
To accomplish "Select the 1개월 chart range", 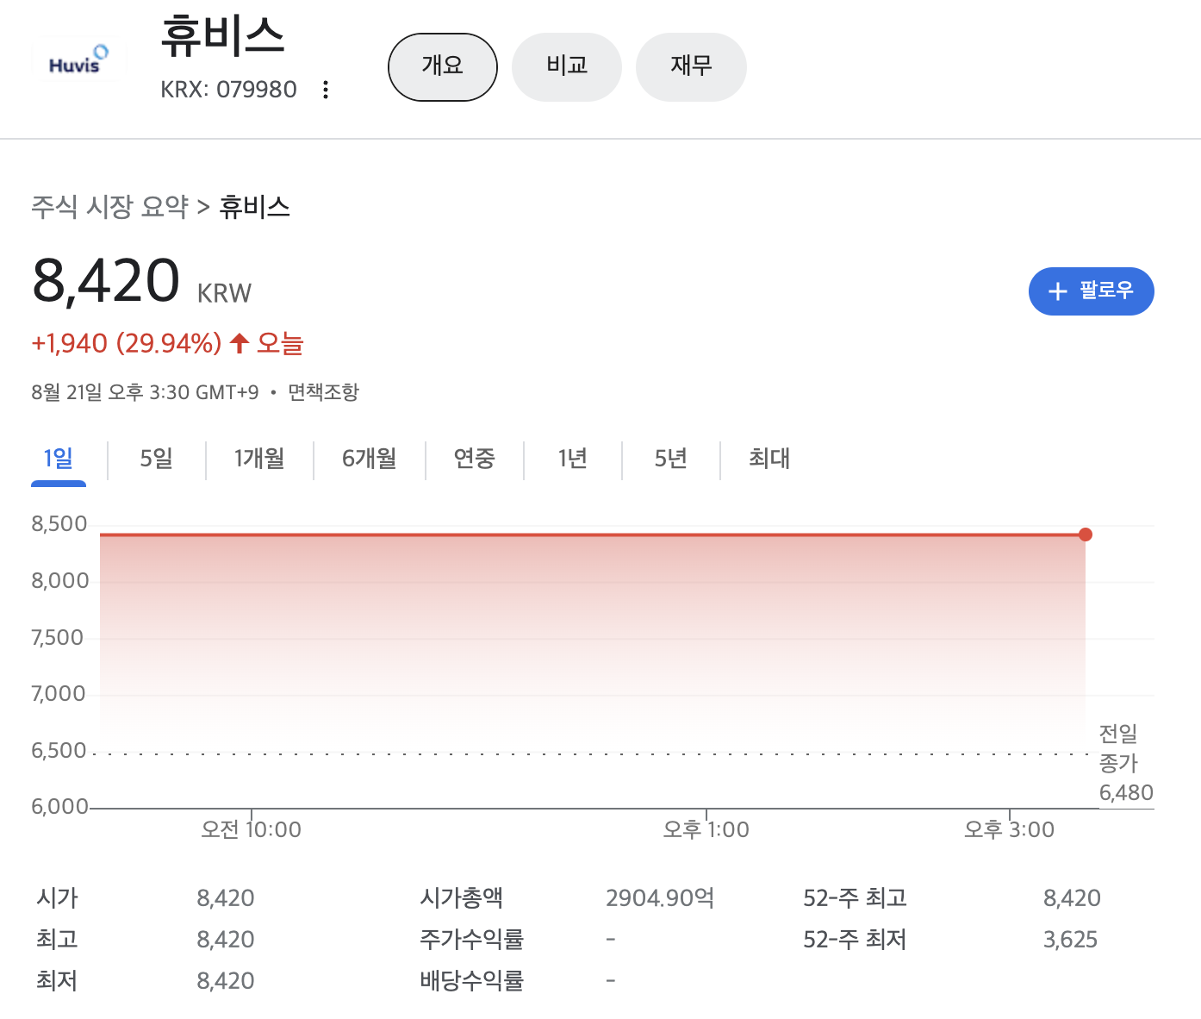I will [x=259, y=459].
